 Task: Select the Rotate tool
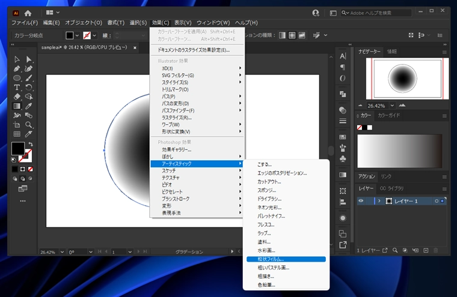click(x=29, y=87)
